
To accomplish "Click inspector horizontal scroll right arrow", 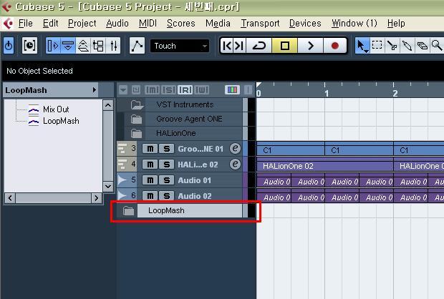I will point(96,197).
